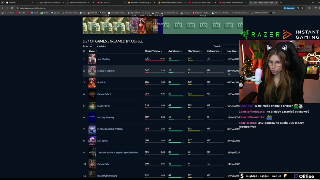Viewport: 320px width, 180px height.
Task: Open the zoom magnifier icon in address bar
Action: 298,8
